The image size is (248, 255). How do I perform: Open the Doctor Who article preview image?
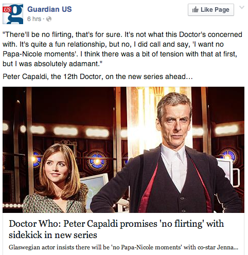[x=123, y=150]
